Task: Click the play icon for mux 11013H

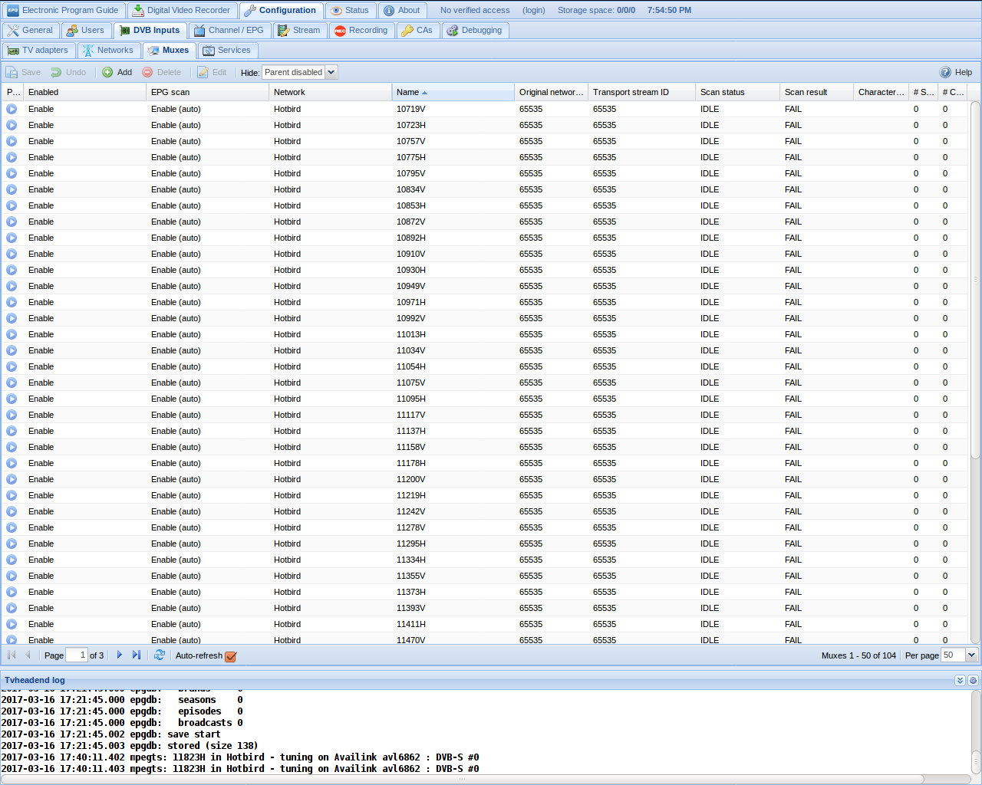Action: pos(12,334)
